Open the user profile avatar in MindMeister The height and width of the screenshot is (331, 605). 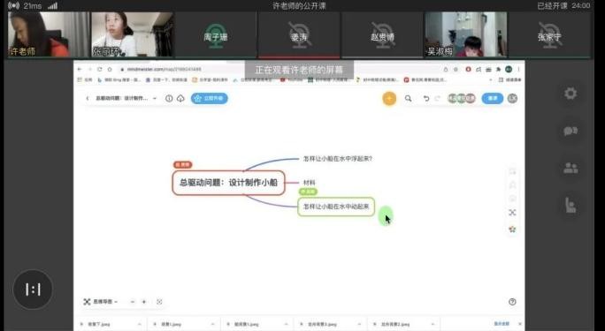[512, 99]
